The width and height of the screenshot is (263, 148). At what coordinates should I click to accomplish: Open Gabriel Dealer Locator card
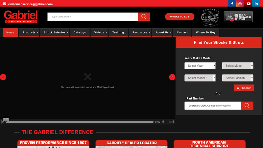[x=131, y=144]
